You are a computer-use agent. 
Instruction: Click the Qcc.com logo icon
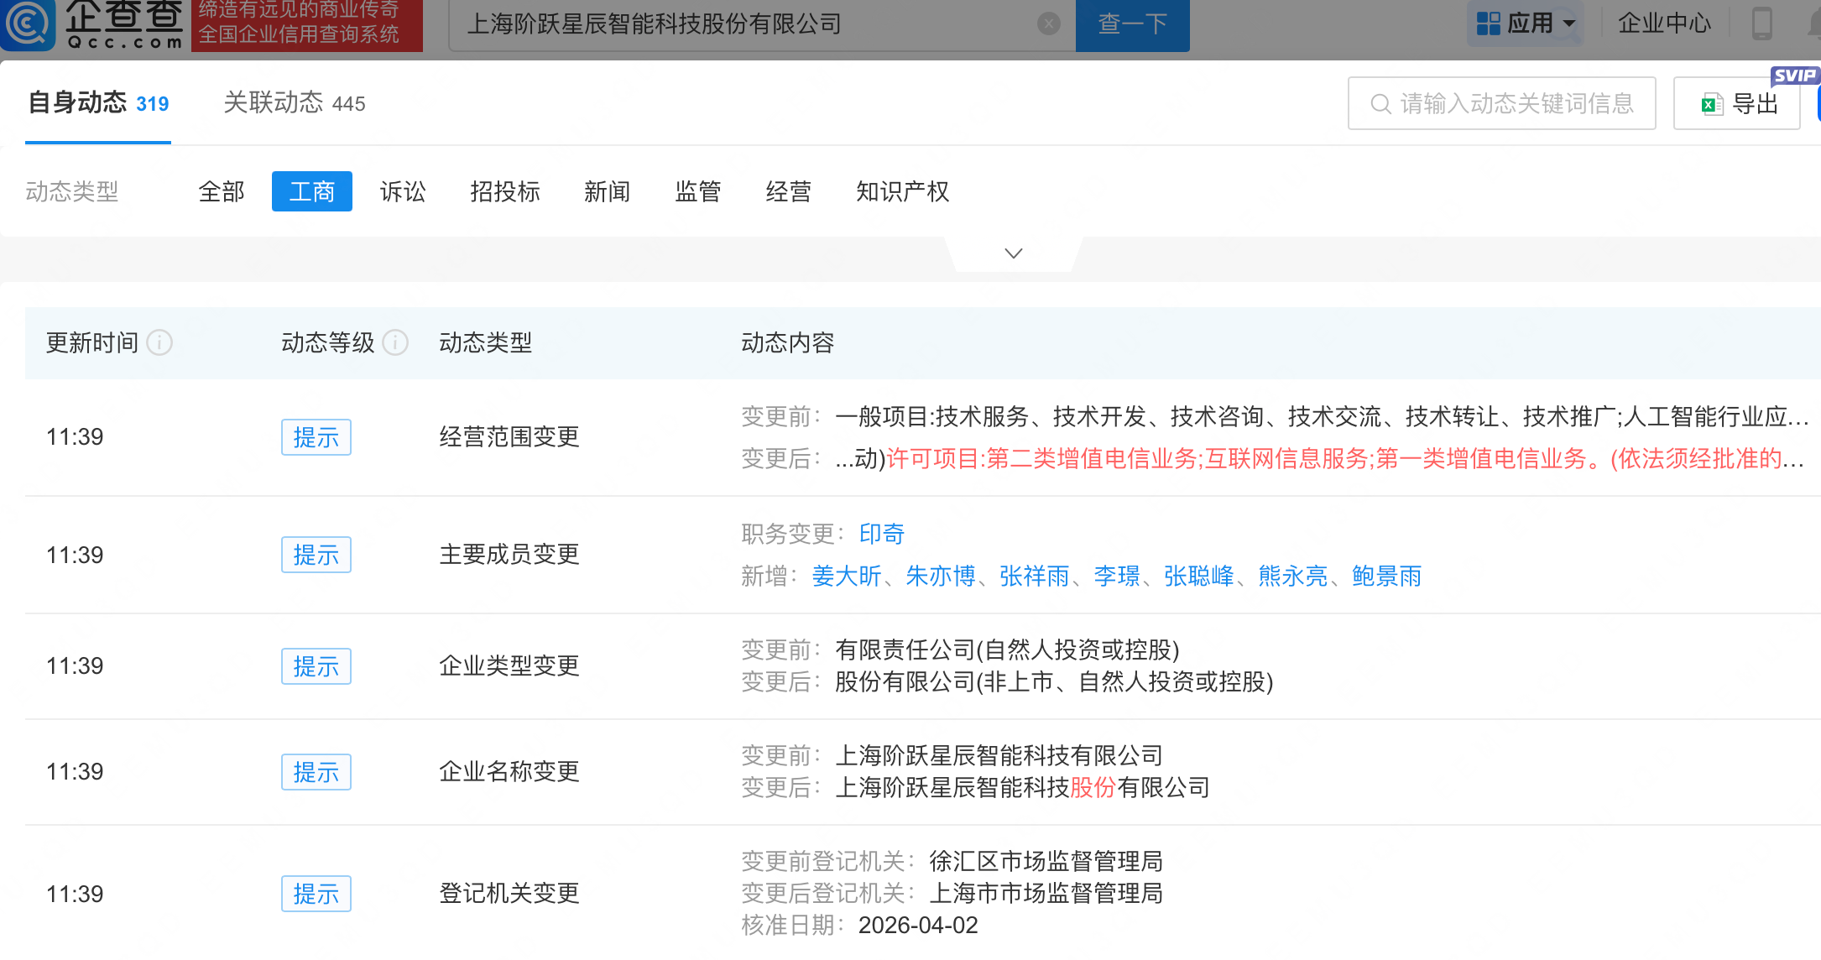pos(27,23)
